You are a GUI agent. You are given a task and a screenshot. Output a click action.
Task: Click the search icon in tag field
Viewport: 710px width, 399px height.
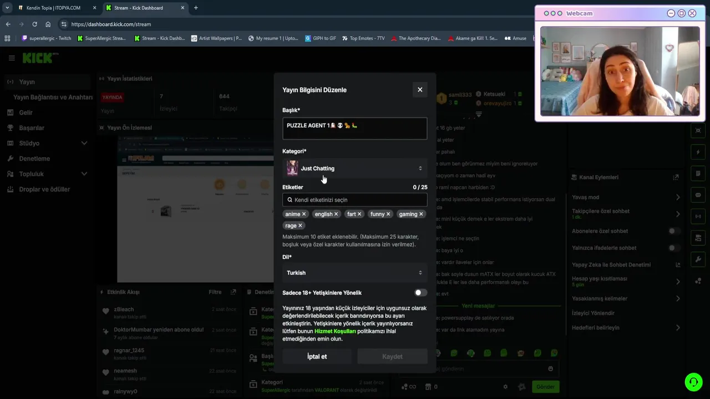(290, 200)
